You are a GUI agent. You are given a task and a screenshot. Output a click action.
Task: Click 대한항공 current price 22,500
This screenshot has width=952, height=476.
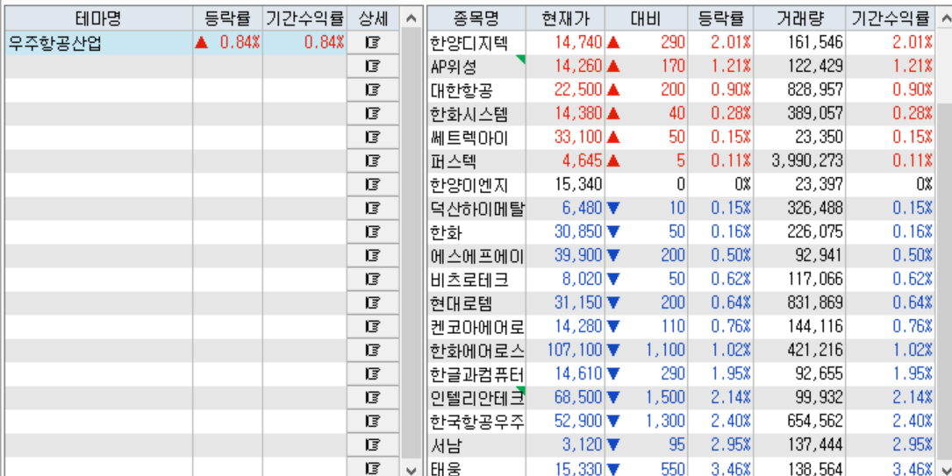pyautogui.click(x=578, y=89)
